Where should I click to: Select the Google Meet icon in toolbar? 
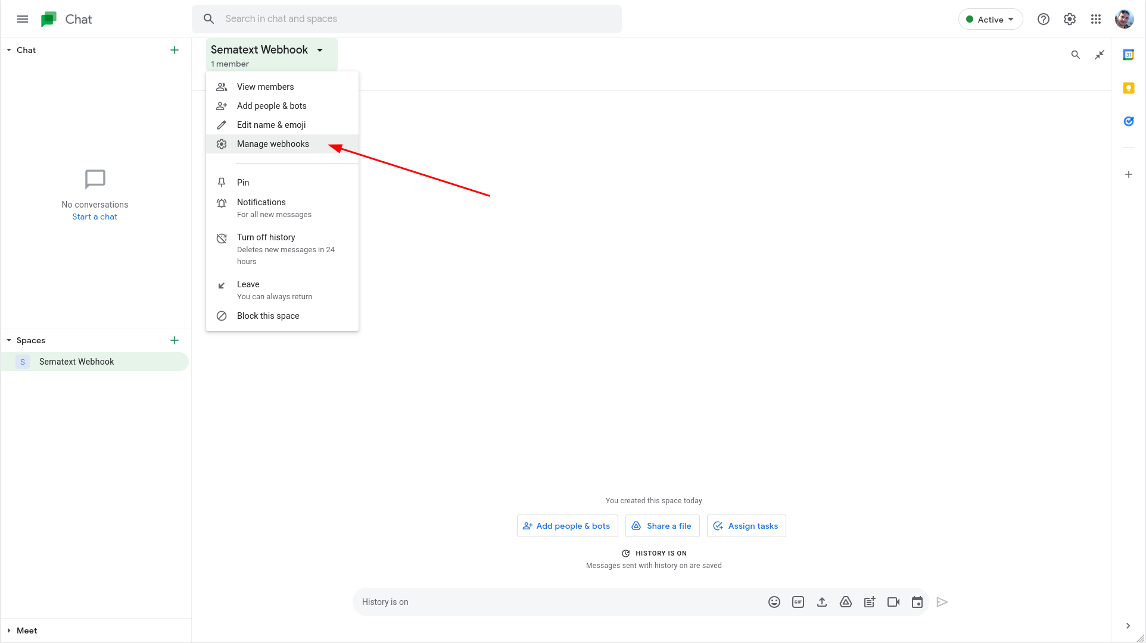[893, 602]
